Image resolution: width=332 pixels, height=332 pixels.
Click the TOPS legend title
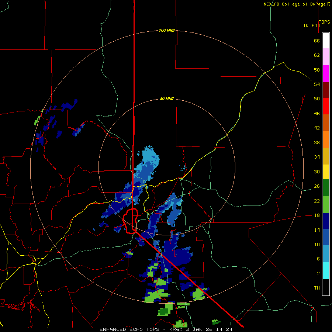point(324,22)
